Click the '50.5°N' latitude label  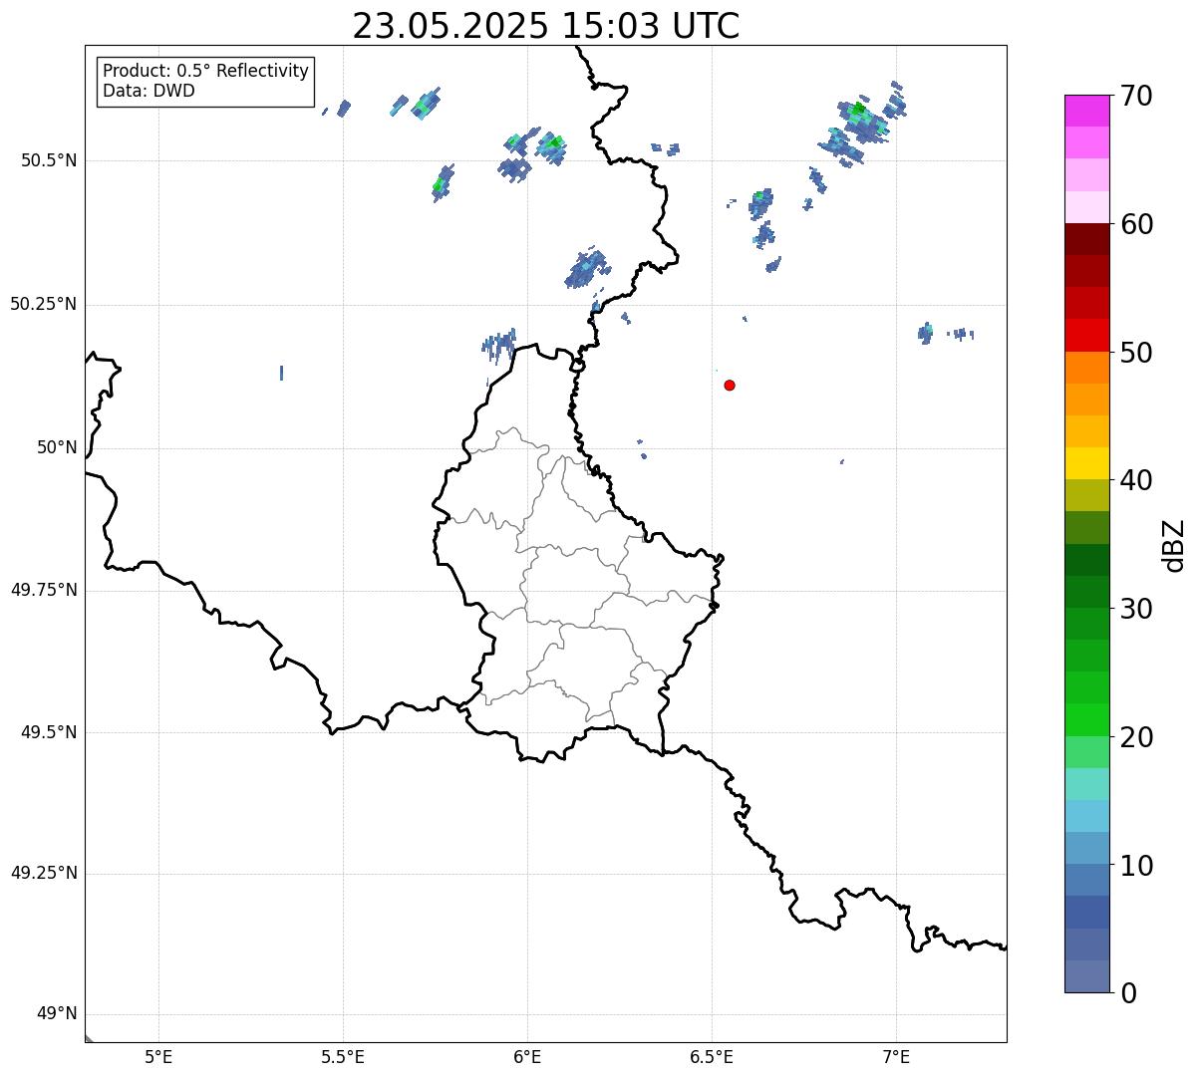point(49,160)
